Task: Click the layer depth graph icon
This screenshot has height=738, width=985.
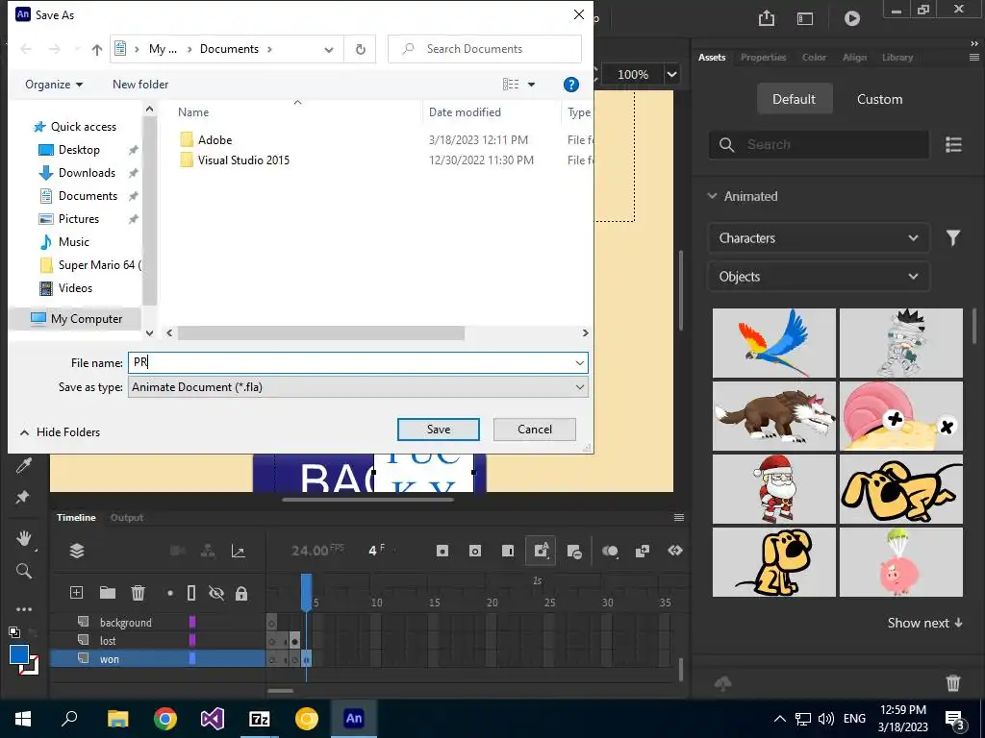Action: 239,551
